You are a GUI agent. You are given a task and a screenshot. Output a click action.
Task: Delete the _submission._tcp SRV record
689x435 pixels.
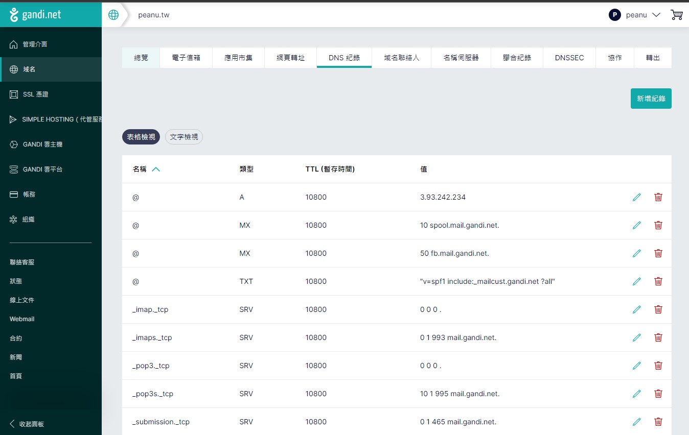(x=658, y=422)
